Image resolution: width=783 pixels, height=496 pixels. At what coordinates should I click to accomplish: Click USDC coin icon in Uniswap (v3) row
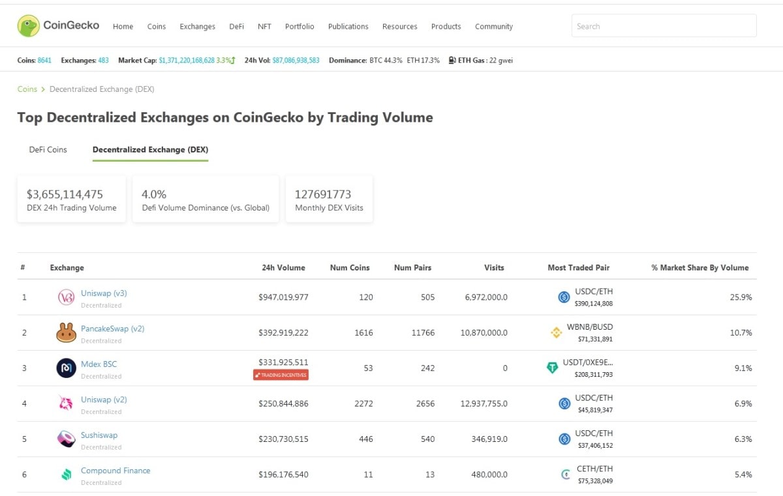coord(564,297)
